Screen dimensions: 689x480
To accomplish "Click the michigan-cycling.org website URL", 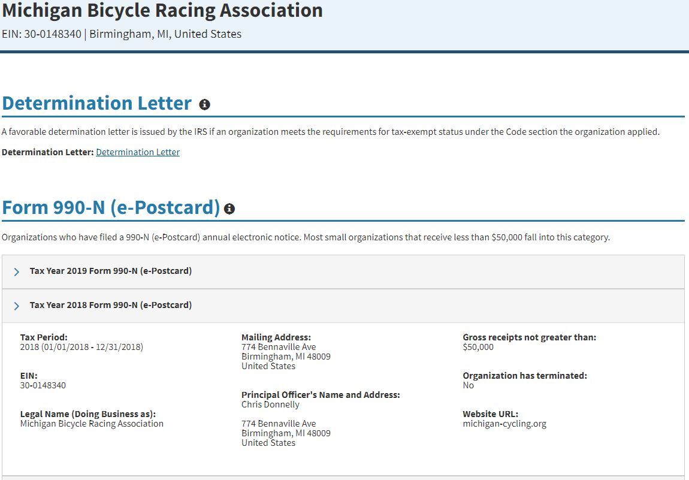I will click(504, 424).
